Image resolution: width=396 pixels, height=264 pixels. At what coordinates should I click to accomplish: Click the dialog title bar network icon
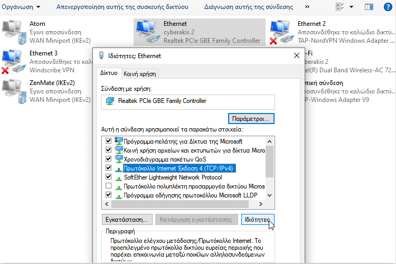[101, 55]
